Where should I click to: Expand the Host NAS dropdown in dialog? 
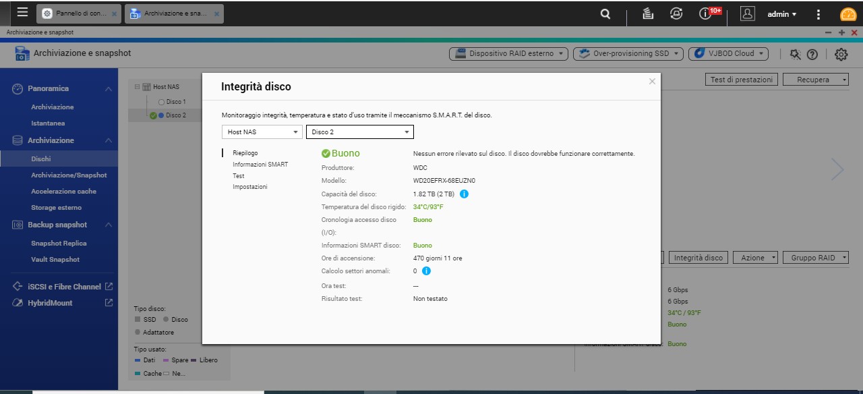[x=262, y=132]
